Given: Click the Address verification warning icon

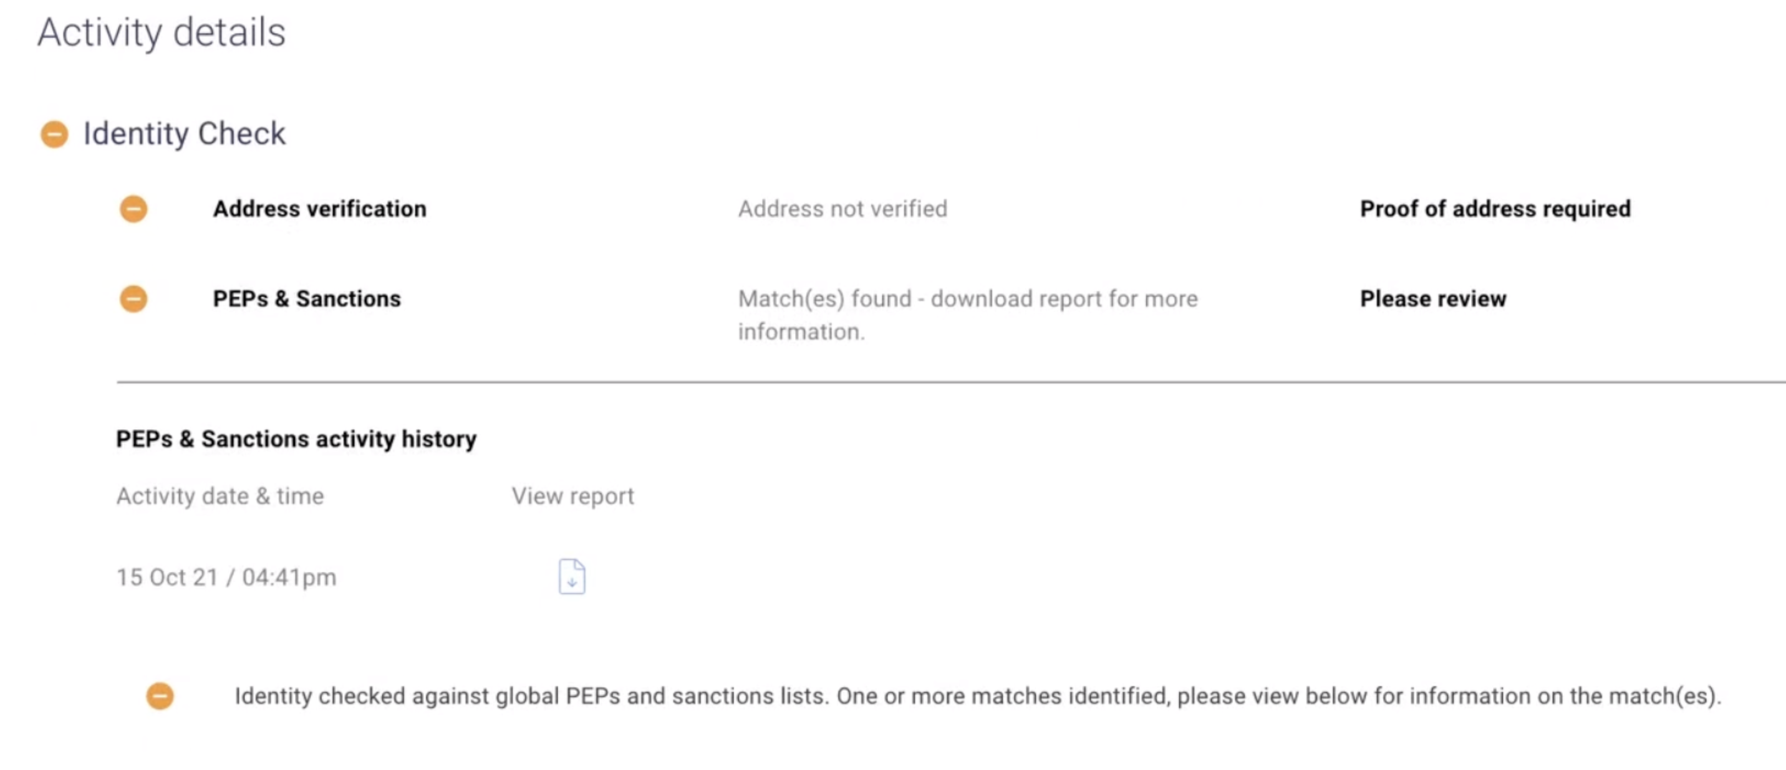Looking at the screenshot, I should (134, 209).
